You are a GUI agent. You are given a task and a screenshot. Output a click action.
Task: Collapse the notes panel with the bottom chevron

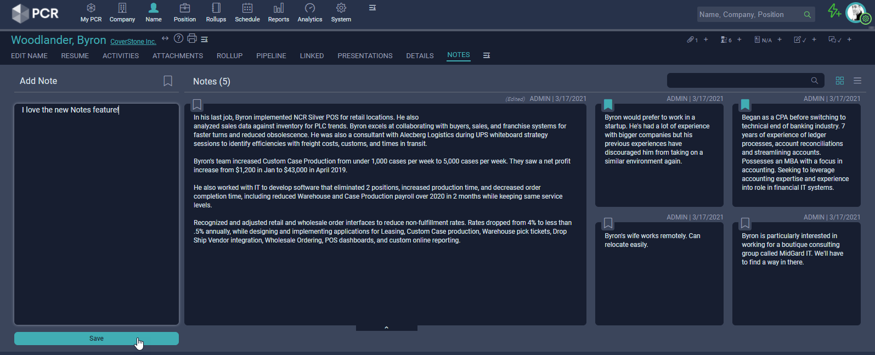387,328
